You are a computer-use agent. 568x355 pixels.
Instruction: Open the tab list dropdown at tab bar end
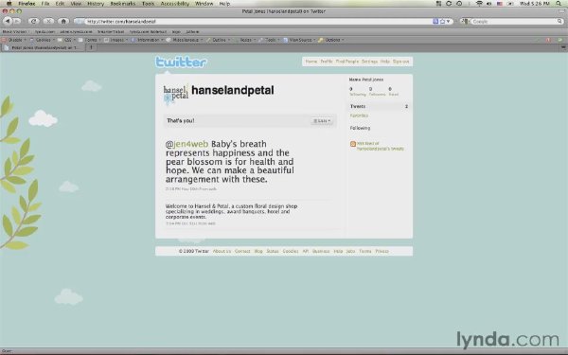point(563,47)
